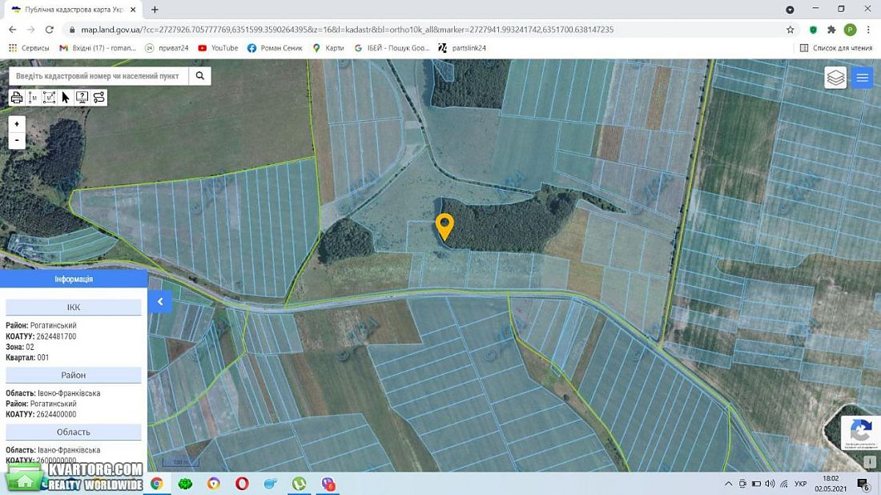This screenshot has width=881, height=495.
Task: Click the print map icon
Action: [x=16, y=98]
